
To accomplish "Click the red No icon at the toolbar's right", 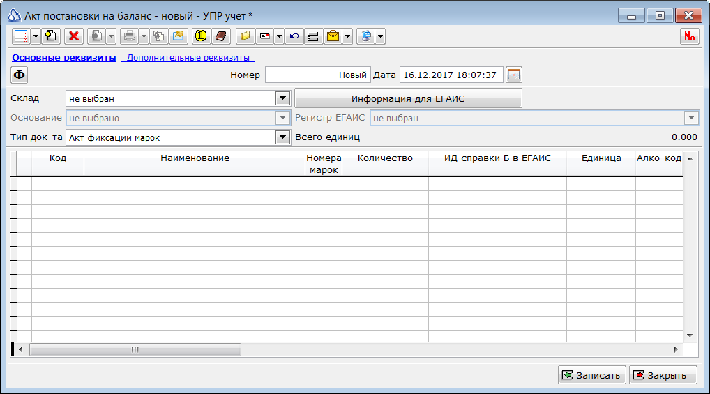I will coord(690,36).
